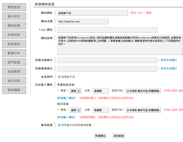Click 選單列表 field under 留言頁面

click(143, 110)
